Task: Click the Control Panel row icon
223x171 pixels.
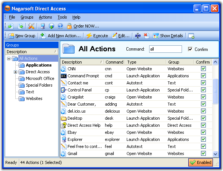Action: pyautogui.click(x=63, y=90)
